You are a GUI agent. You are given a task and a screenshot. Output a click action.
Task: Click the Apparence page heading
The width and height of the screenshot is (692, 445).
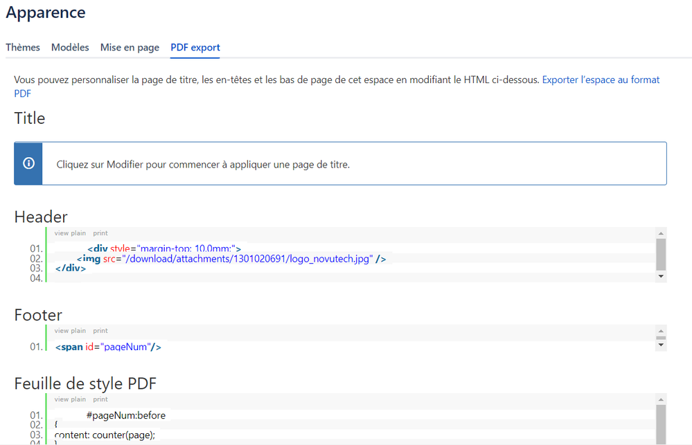tap(46, 12)
